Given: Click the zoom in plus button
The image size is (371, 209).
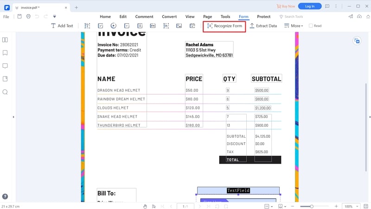Looking at the screenshot, I should (336, 206).
